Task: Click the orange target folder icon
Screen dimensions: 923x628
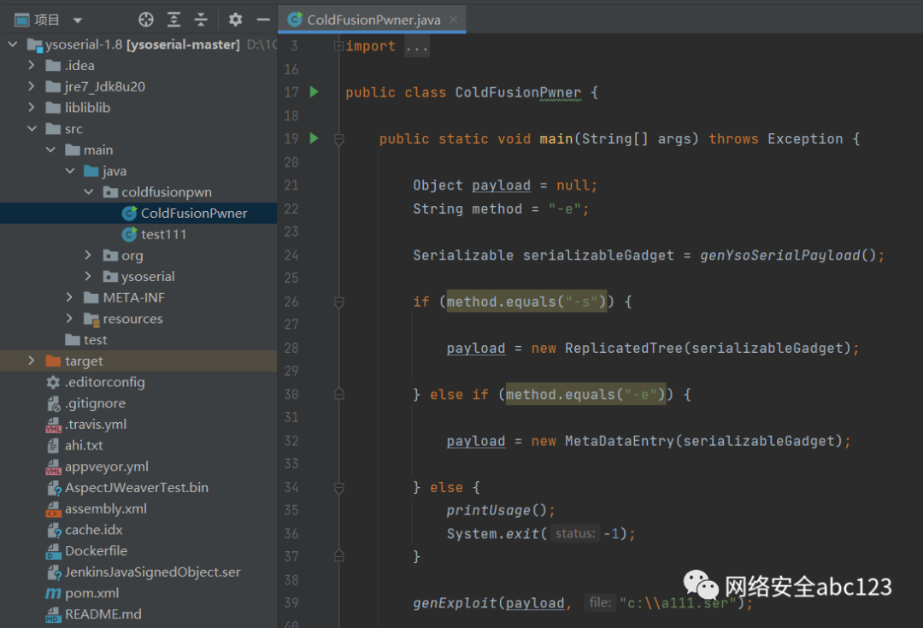Action: (x=53, y=361)
